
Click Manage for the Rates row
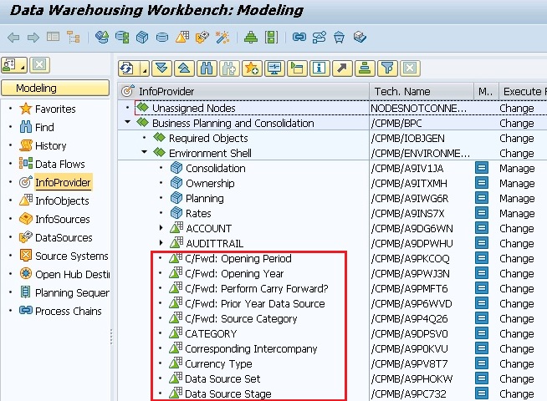point(517,213)
